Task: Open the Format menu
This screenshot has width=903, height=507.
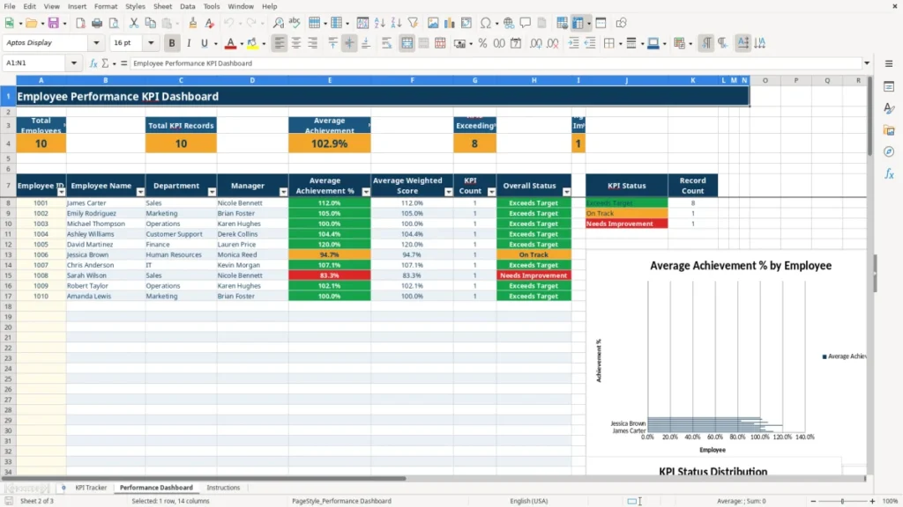Action: coord(106,6)
